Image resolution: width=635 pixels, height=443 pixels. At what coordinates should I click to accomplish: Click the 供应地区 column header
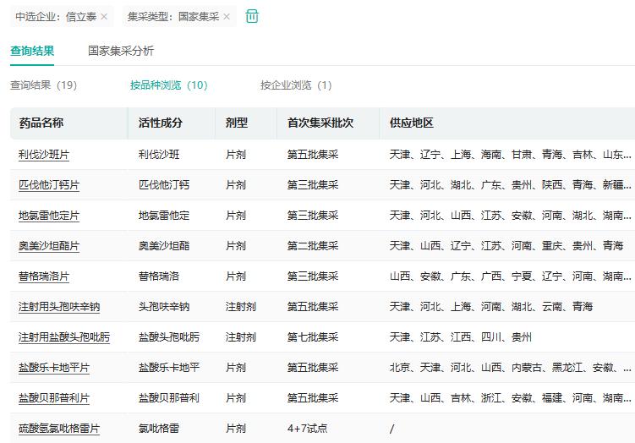(x=411, y=123)
